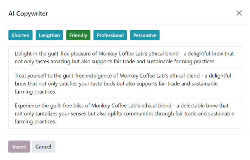Cancel the AI Copywriter dialog
This screenshot has width=250, height=160.
point(43,146)
